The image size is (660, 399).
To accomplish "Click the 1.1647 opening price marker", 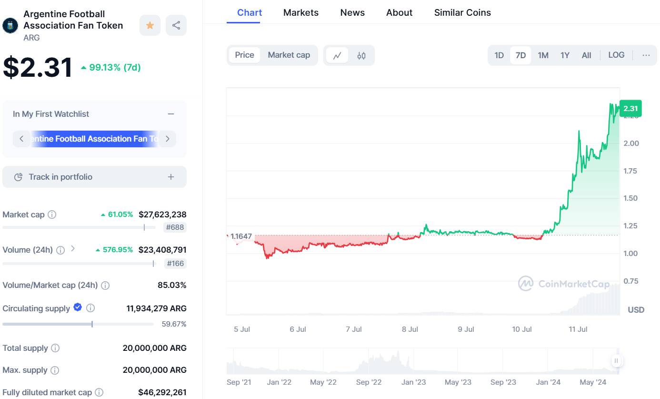I will (240, 236).
